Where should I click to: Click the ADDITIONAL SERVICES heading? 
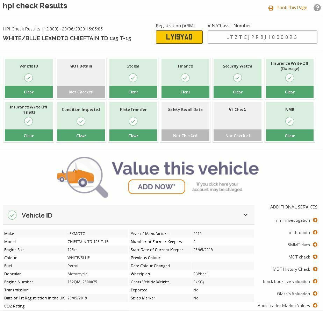(x=294, y=207)
